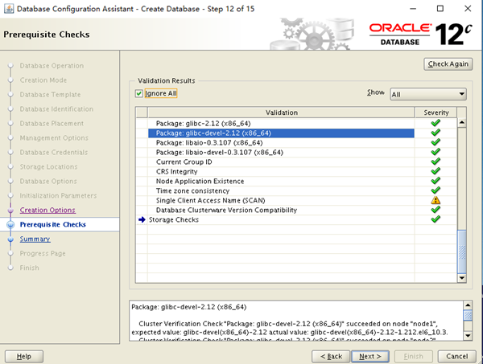Click the green checkmark for libaio-devel-0.3.107
Image resolution: width=483 pixels, height=364 pixels.
(436, 152)
